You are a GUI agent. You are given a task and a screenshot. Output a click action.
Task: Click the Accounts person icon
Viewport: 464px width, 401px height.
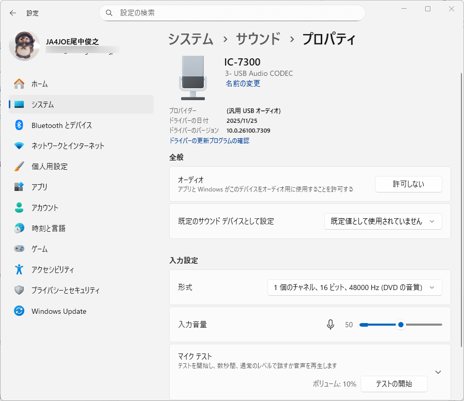pos(19,207)
